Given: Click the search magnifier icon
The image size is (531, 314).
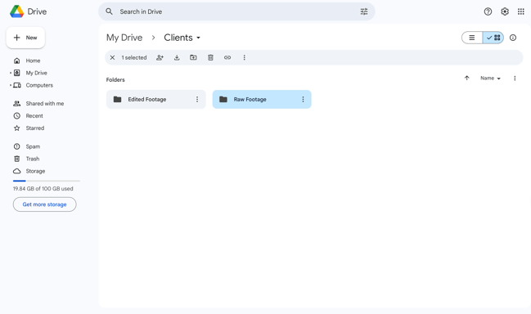Looking at the screenshot, I should [109, 11].
